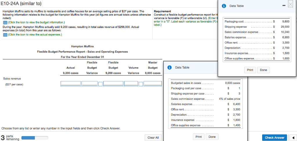The width and height of the screenshot is (297, 141).
Task: Click the back arrow next to Check Answer
Action: pyautogui.click(x=293, y=138)
